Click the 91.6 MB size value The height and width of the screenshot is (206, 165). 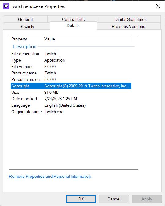pos(51,92)
